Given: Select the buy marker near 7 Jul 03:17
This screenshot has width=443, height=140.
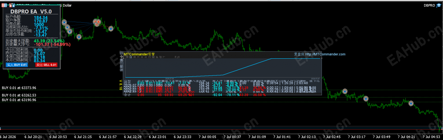Looking at the screenshot, I should pos(366,98).
